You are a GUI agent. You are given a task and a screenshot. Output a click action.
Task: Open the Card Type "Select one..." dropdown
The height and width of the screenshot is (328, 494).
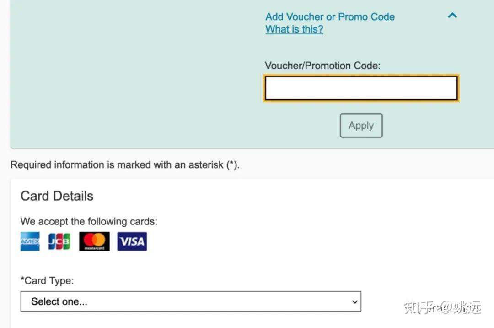(x=191, y=301)
